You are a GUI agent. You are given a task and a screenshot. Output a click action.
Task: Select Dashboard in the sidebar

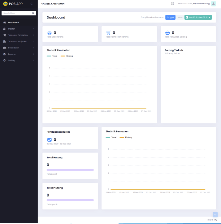(x=13, y=23)
